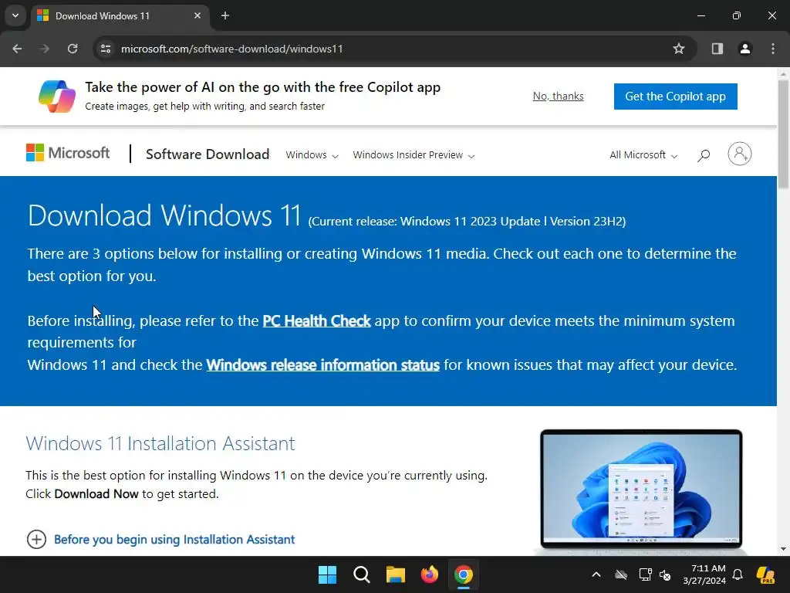Bookmark this page with the star icon
The height and width of the screenshot is (593, 790).
[679, 49]
